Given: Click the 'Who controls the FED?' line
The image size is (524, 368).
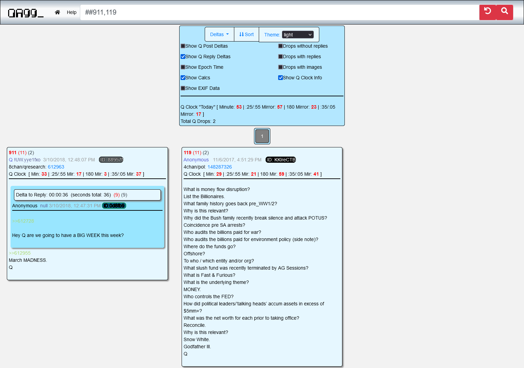Looking at the screenshot, I should [208, 297].
